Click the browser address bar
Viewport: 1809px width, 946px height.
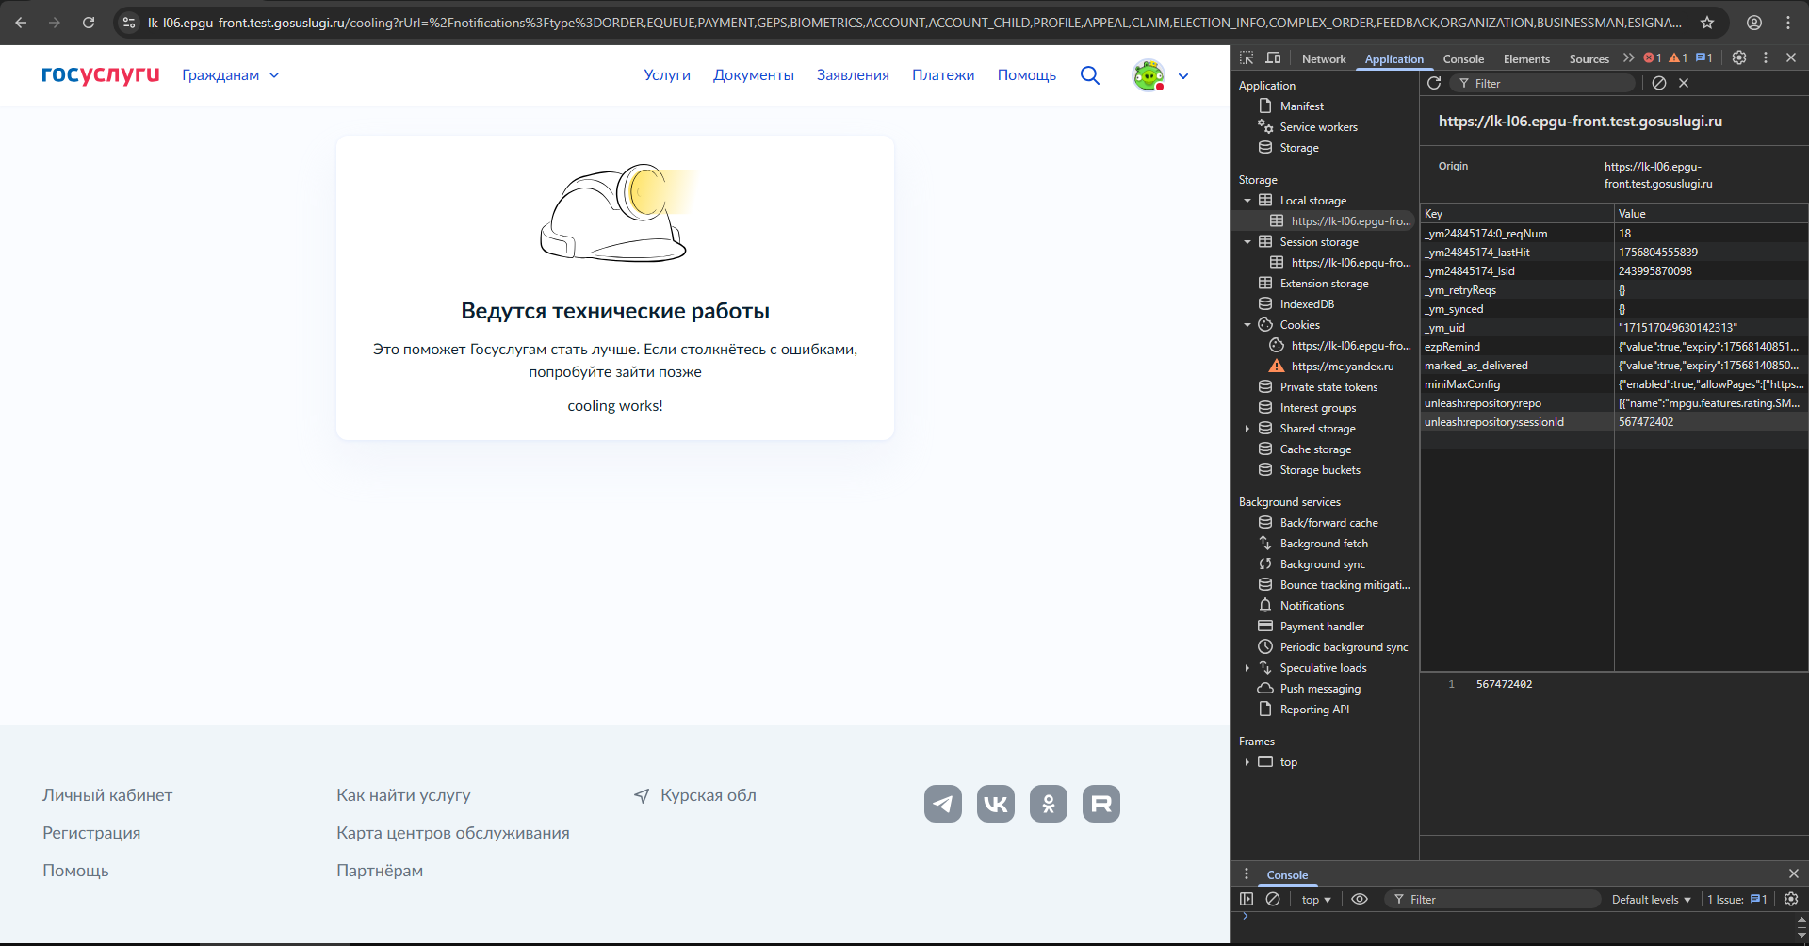click(914, 23)
